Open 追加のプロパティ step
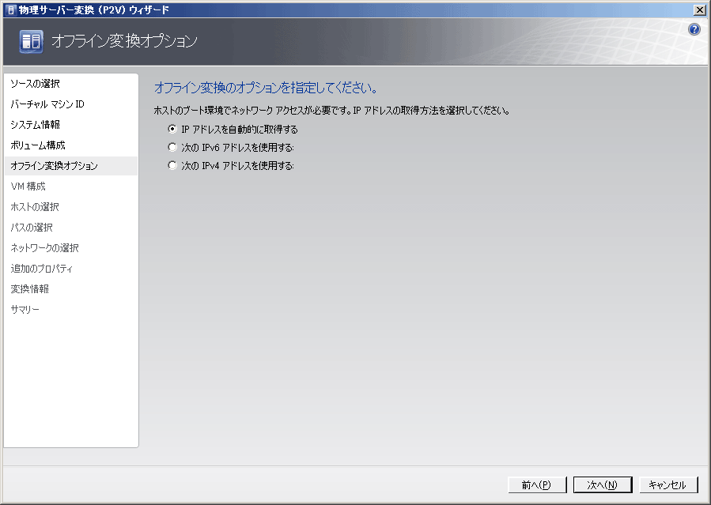711x505 pixels. 42,269
